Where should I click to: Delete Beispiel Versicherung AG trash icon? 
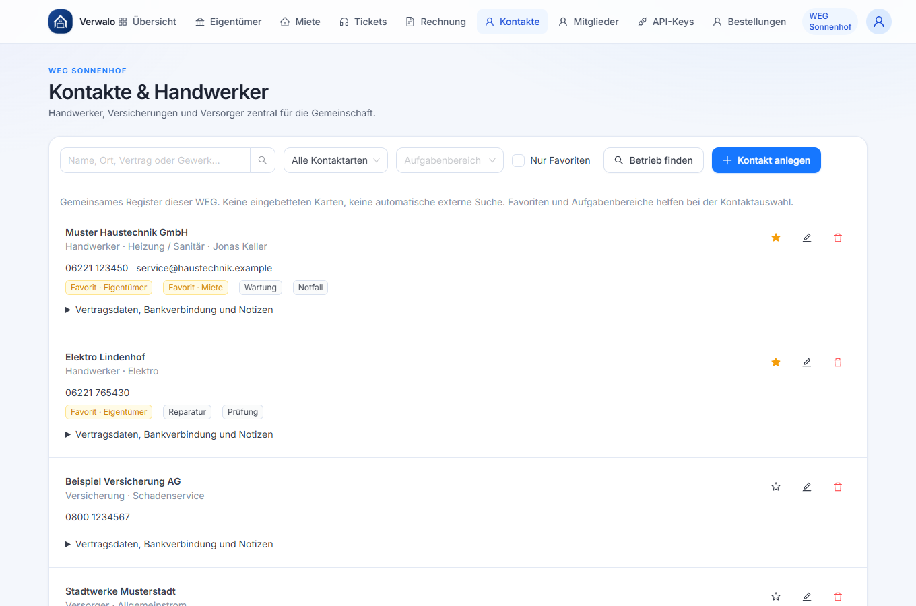(x=838, y=487)
